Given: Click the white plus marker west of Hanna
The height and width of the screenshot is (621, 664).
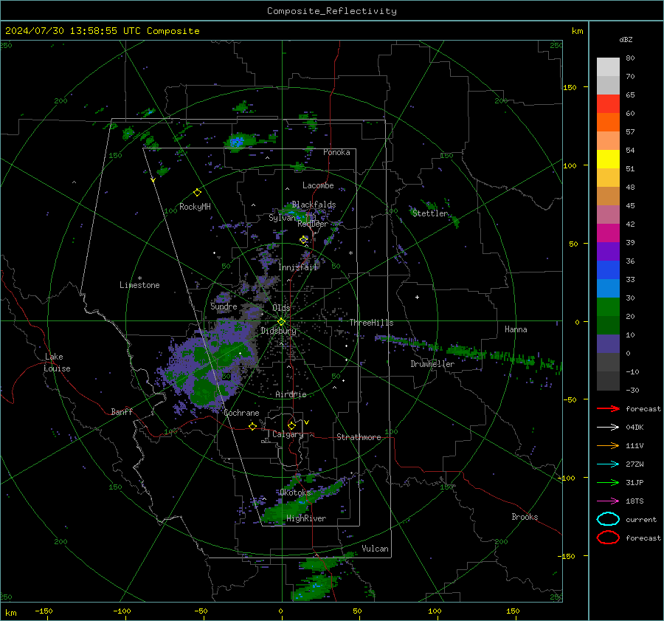Looking at the screenshot, I should point(417,297).
